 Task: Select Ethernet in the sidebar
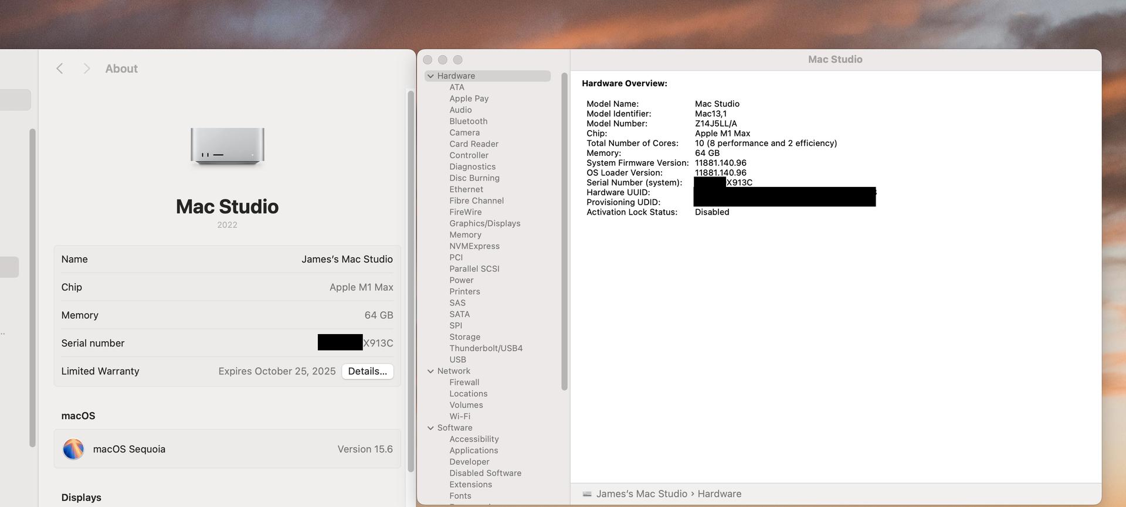(x=466, y=189)
